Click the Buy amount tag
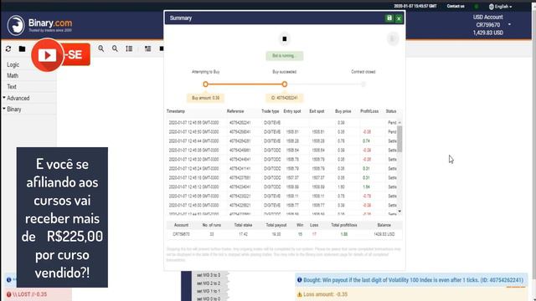The height and width of the screenshot is (301, 536). [205, 98]
